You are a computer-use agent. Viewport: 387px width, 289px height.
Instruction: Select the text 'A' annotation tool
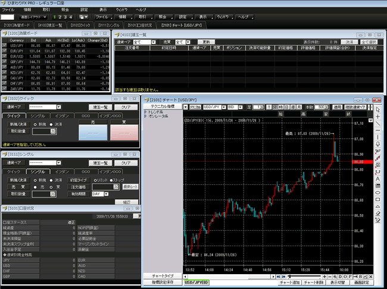[x=377, y=179]
